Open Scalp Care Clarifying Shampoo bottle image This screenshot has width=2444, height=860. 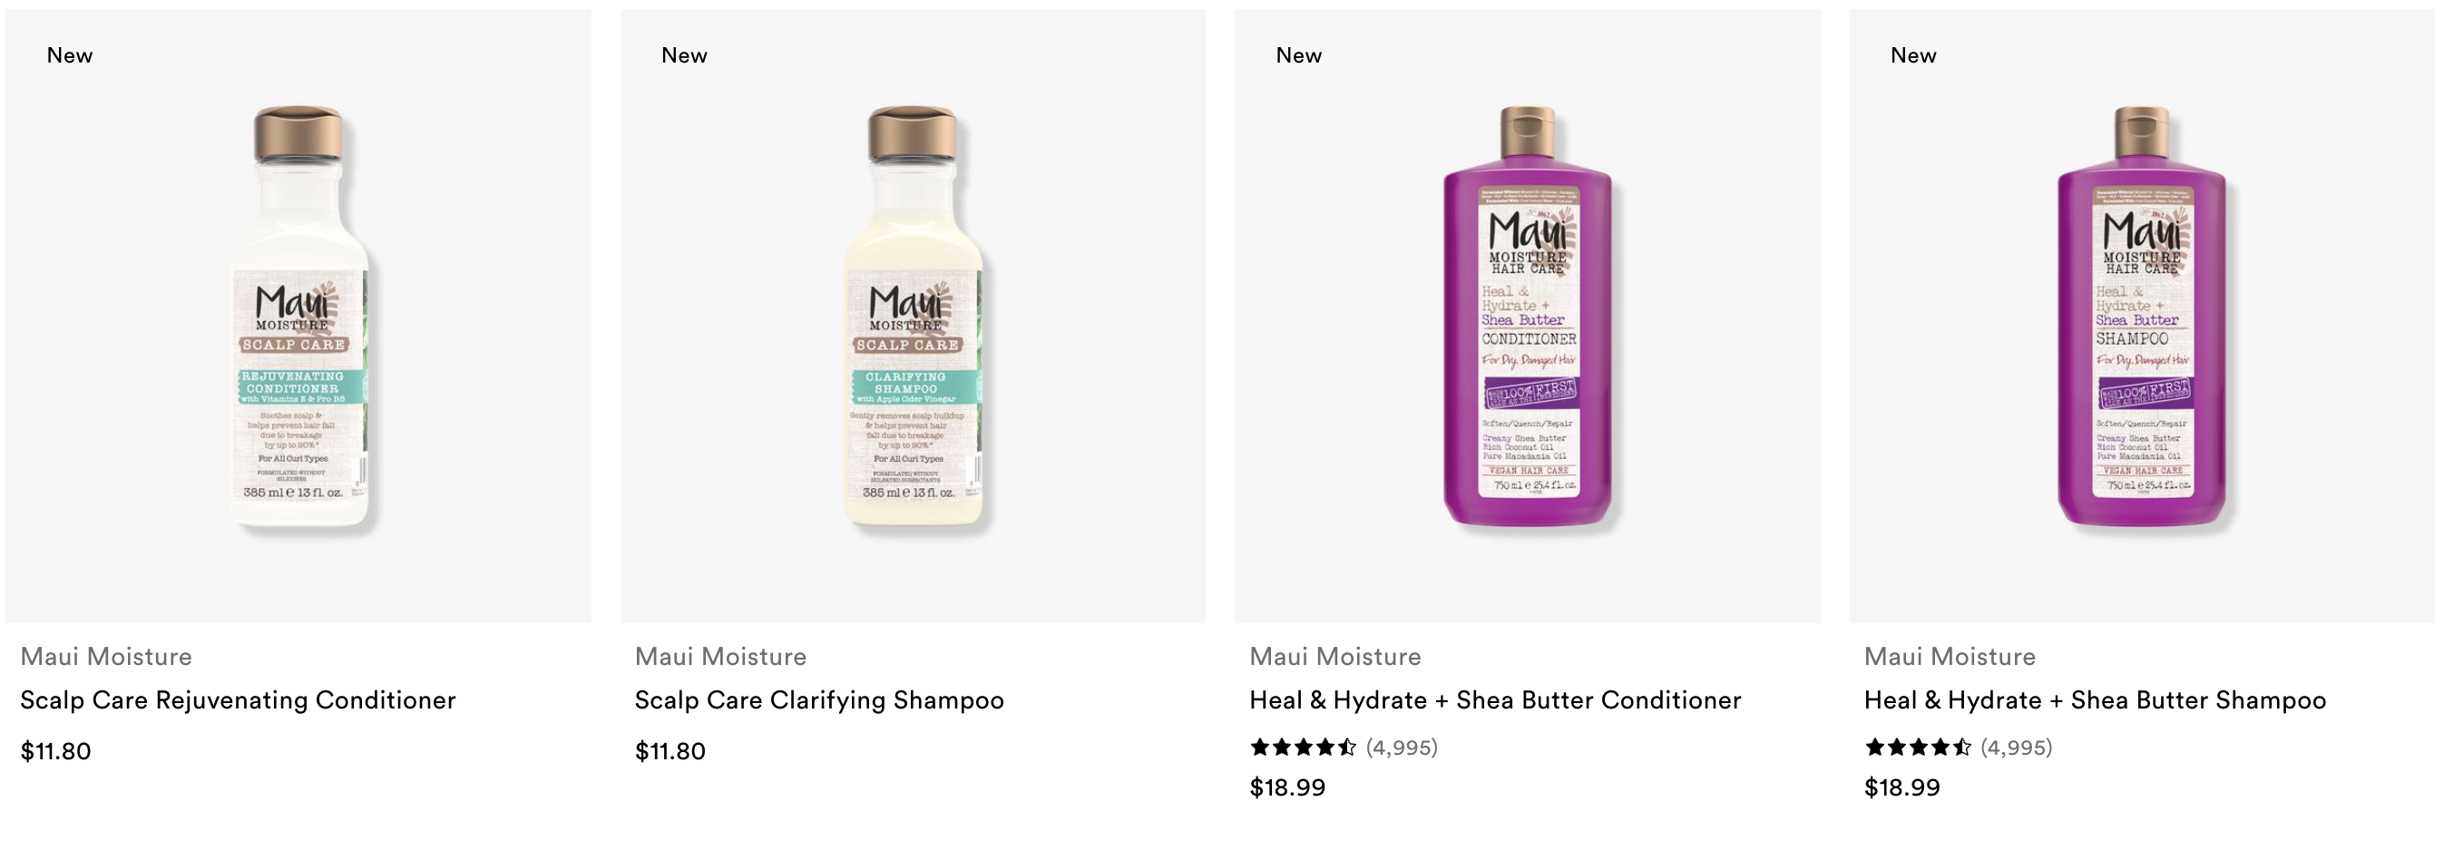click(x=913, y=316)
